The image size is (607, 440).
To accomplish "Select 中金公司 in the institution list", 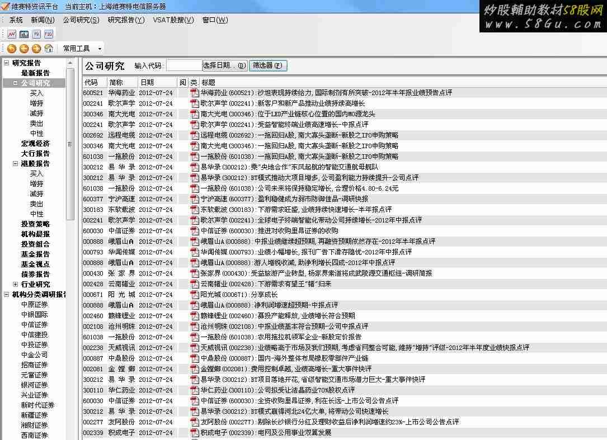I will (35, 355).
